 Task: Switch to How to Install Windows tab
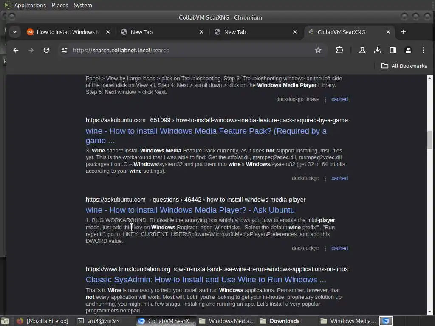click(68, 32)
